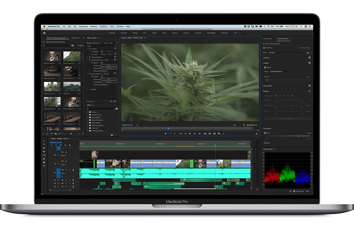Open the Graphics menu

tap(104, 27)
